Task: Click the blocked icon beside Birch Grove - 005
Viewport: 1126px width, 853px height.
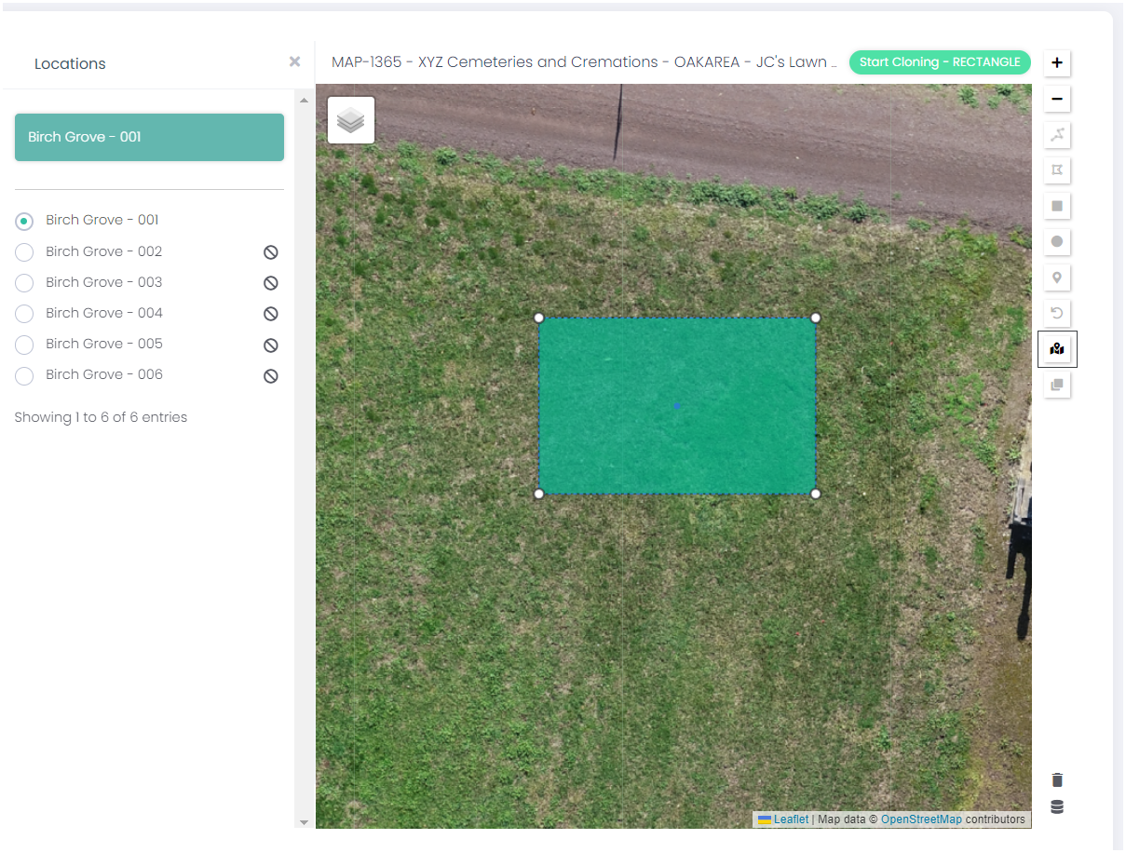Action: pos(271,345)
